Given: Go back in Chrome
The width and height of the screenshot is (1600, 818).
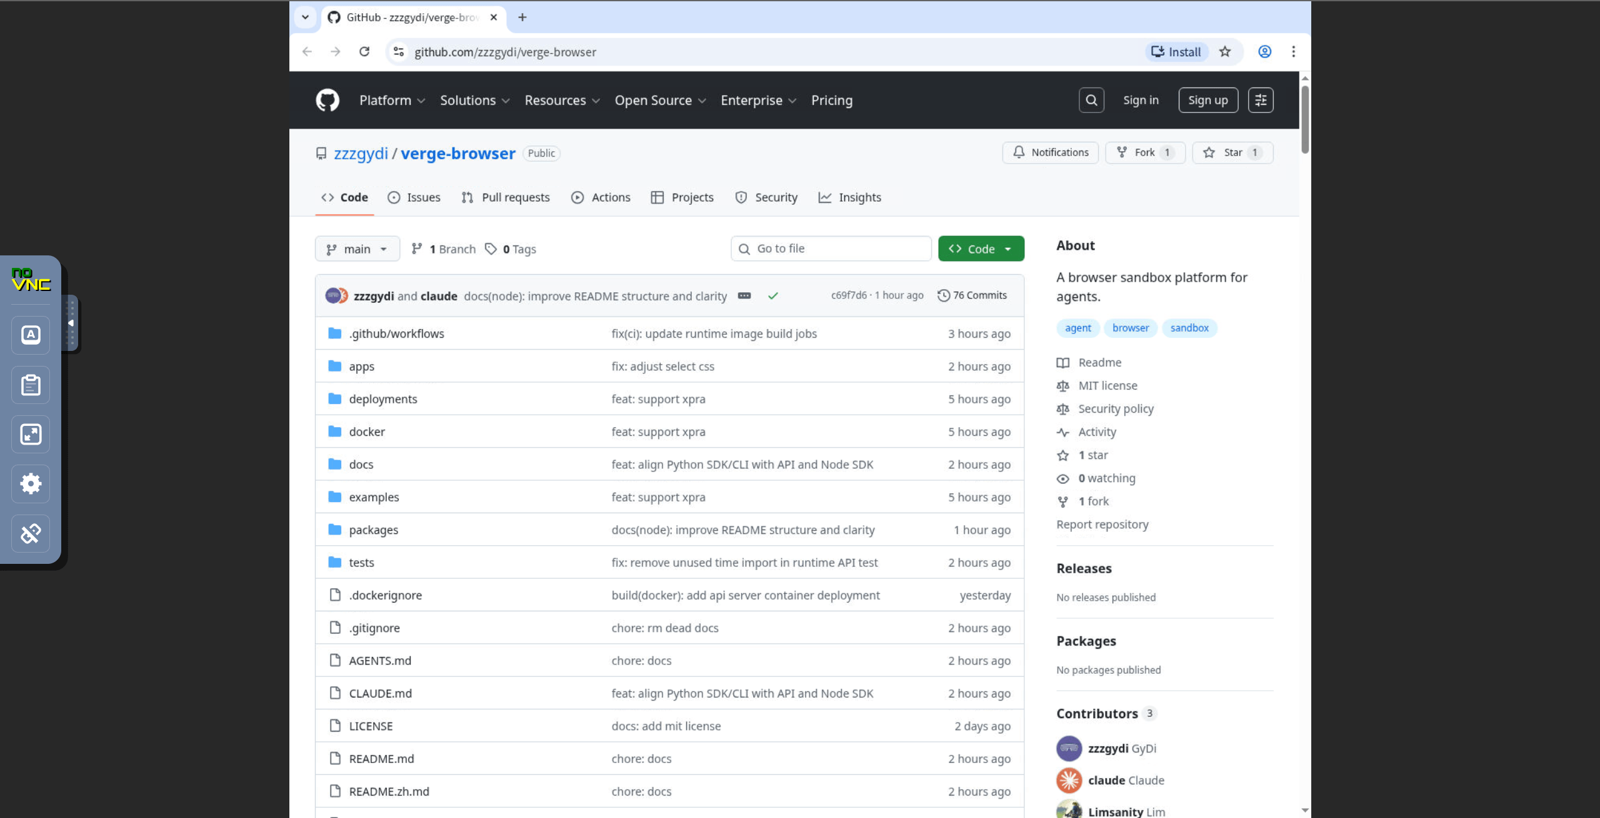Looking at the screenshot, I should coord(307,52).
